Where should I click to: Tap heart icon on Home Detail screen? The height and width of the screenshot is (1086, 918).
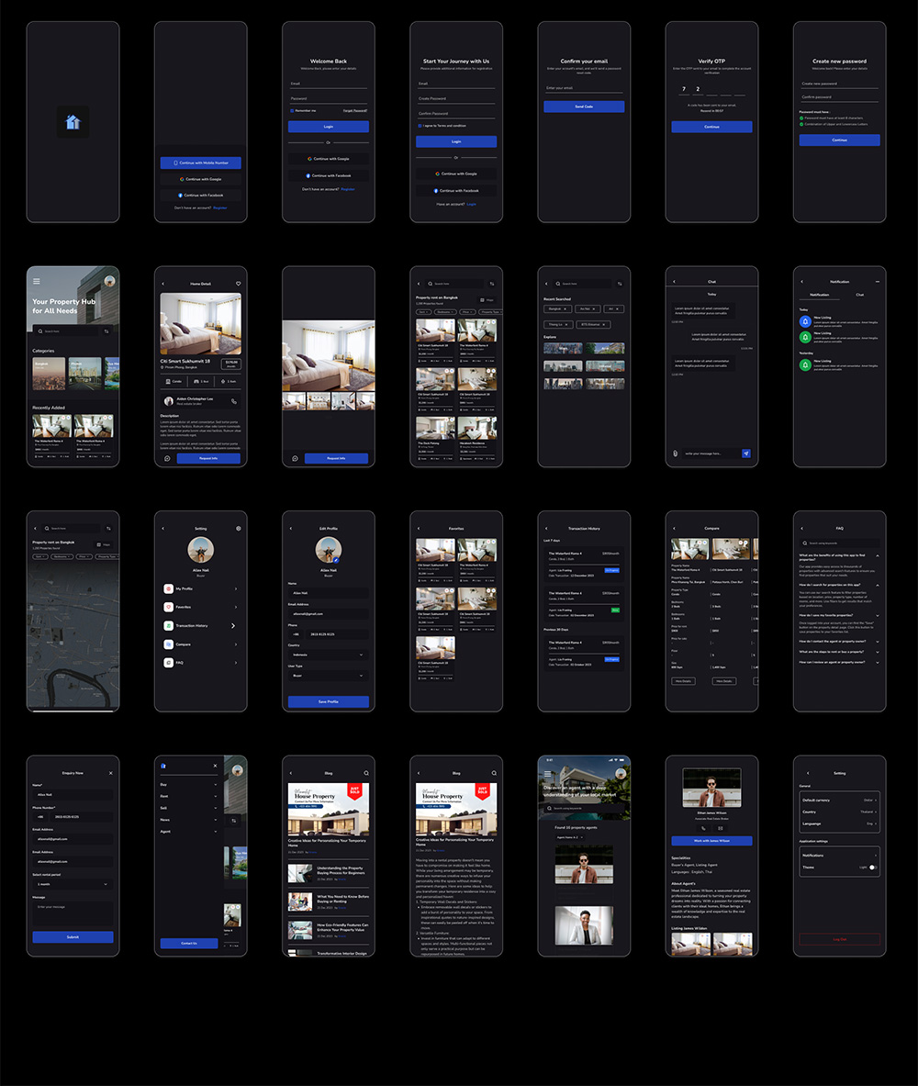pos(238,284)
